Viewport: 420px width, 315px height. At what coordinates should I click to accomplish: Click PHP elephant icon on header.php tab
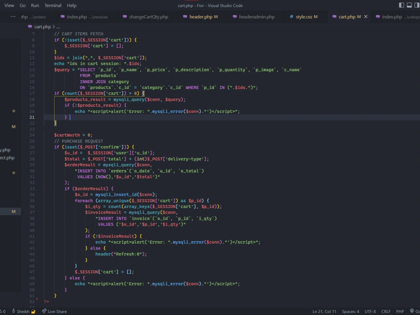(185, 17)
